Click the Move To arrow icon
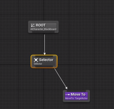The width and height of the screenshot is (114, 109). [68, 95]
